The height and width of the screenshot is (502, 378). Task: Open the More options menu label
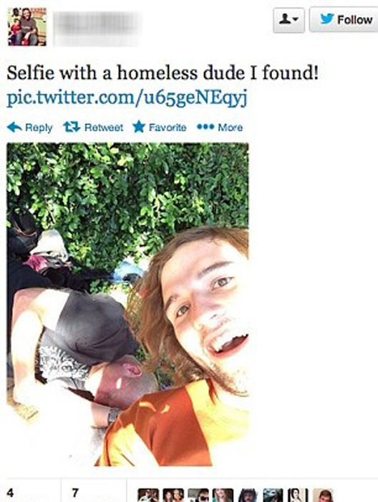tap(230, 128)
